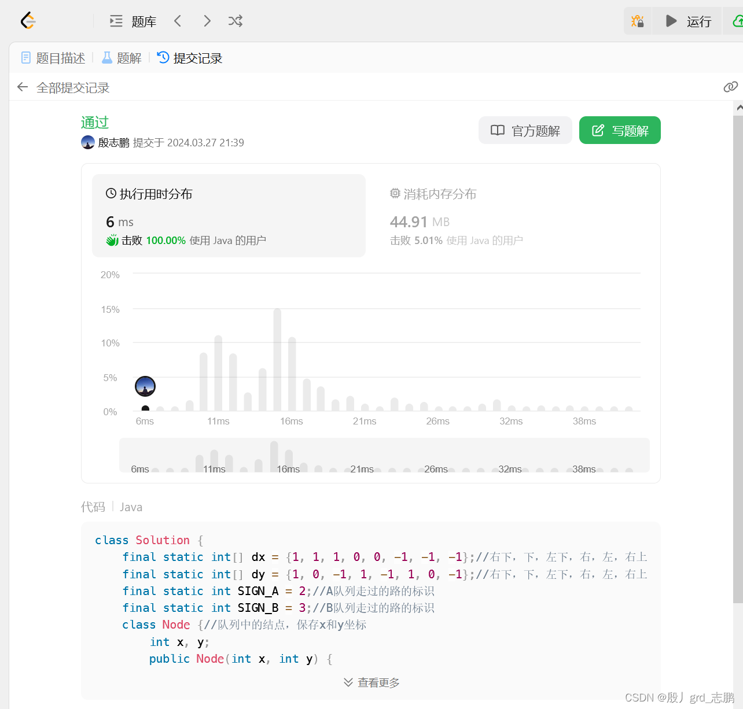This screenshot has width=743, height=709.
Task: Click the 通过 accepted status text
Action: click(x=95, y=122)
